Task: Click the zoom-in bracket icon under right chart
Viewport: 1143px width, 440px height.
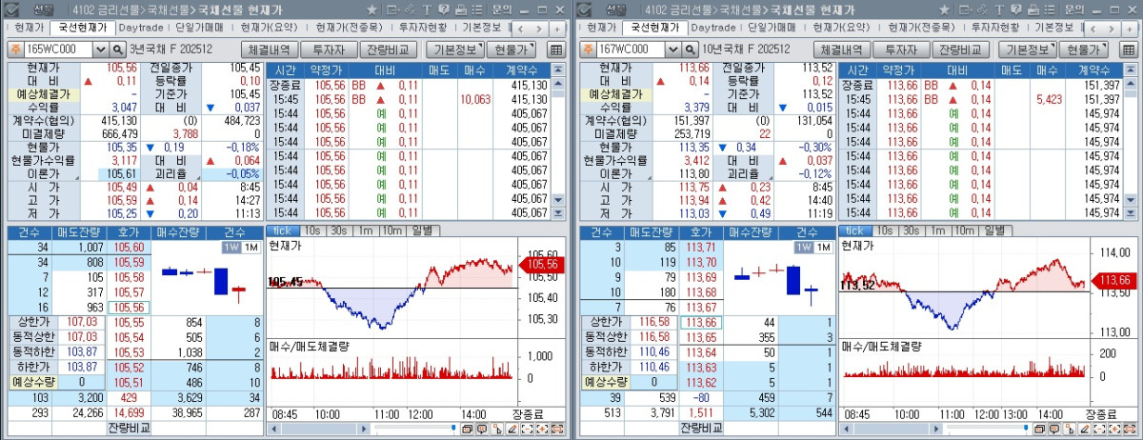Action: 1113,430
